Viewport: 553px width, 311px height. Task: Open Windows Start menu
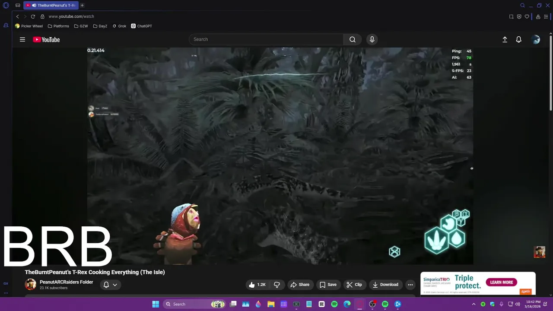156,304
